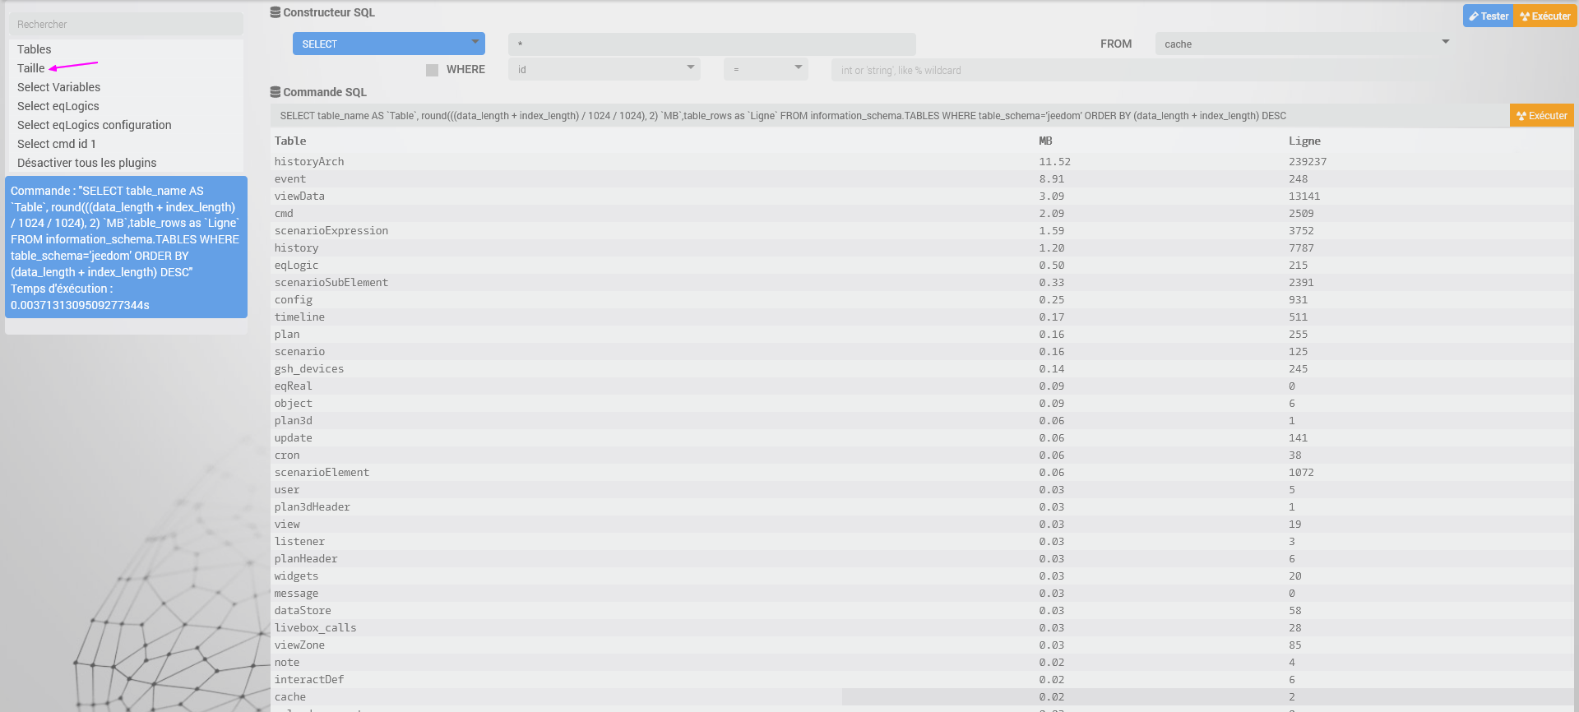Select the Select eqLogics query
The height and width of the screenshot is (712, 1579).
[58, 106]
